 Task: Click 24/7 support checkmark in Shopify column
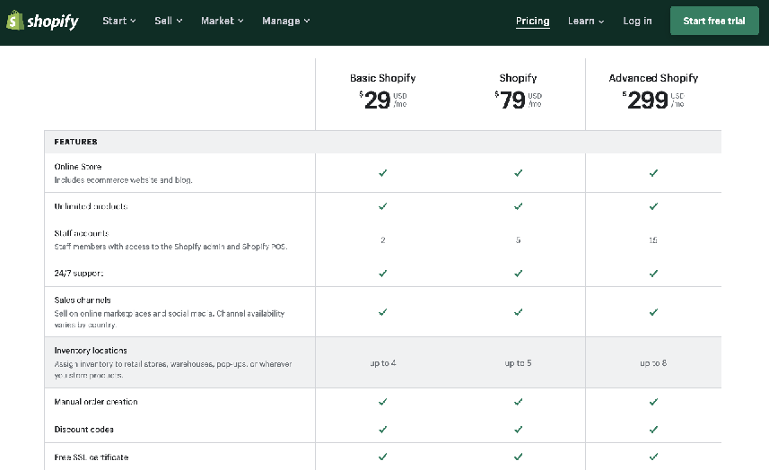tap(518, 273)
